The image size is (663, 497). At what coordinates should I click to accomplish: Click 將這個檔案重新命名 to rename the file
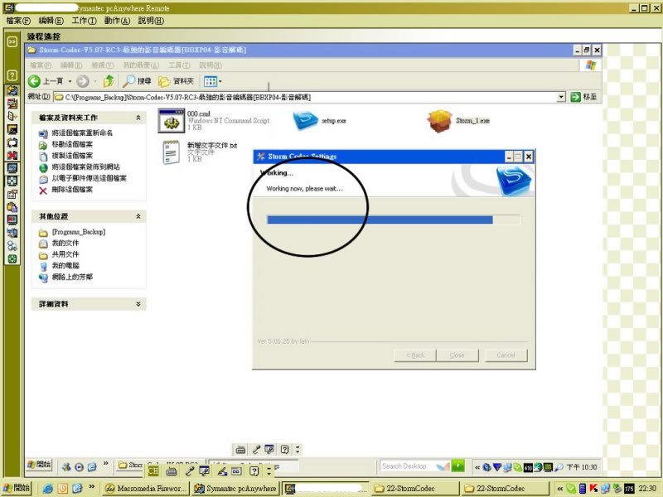[x=82, y=133]
